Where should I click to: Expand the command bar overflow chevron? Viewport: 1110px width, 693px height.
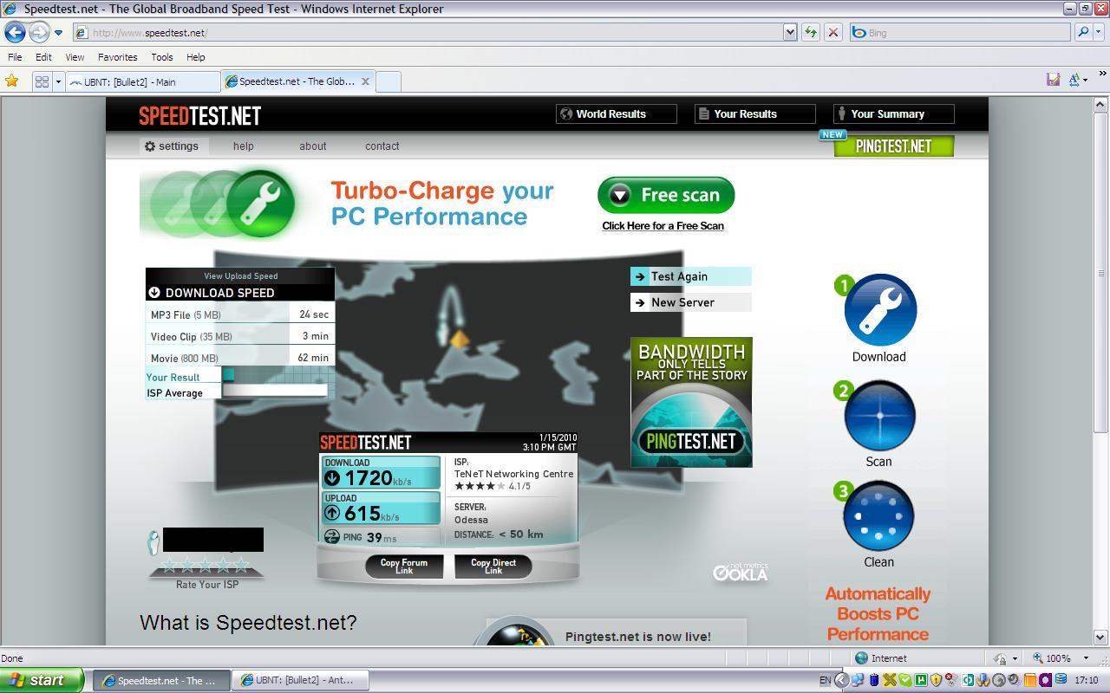pos(1102,74)
